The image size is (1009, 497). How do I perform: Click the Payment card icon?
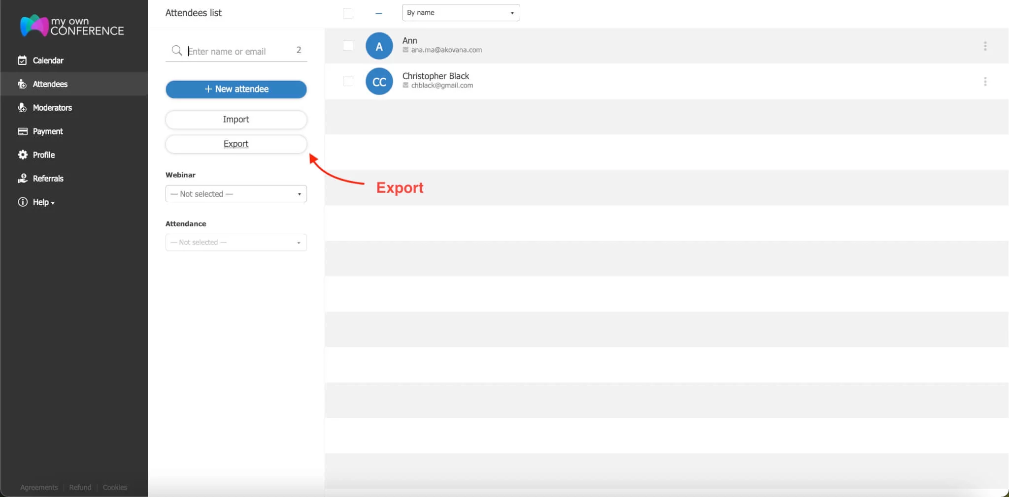[x=22, y=131]
